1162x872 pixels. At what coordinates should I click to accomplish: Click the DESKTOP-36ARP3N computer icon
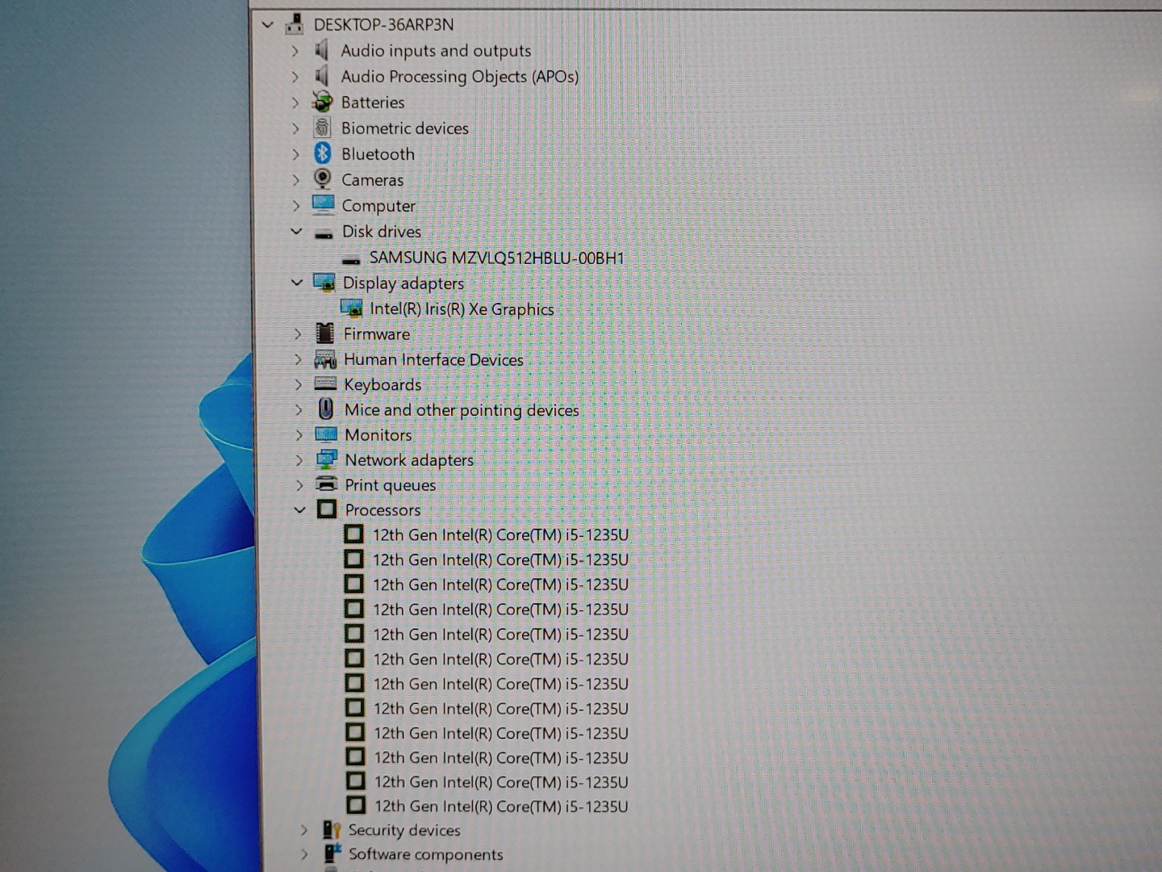[x=295, y=24]
